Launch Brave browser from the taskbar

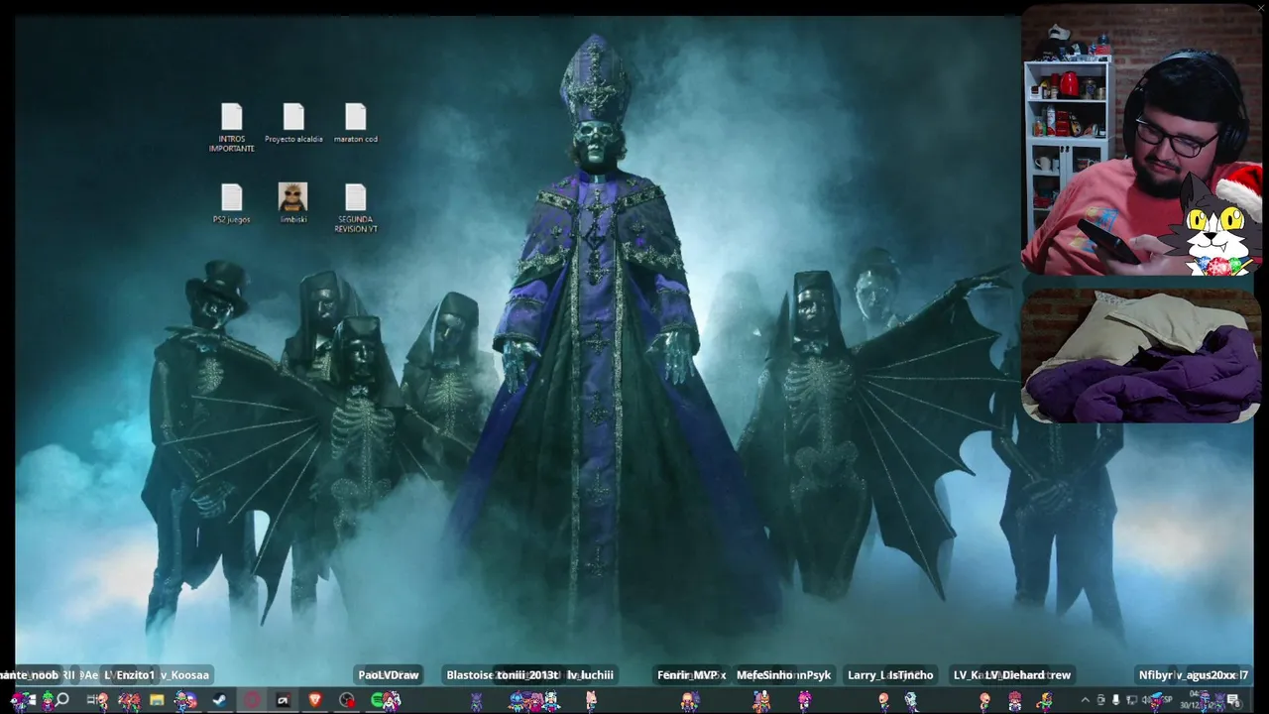pyautogui.click(x=314, y=700)
